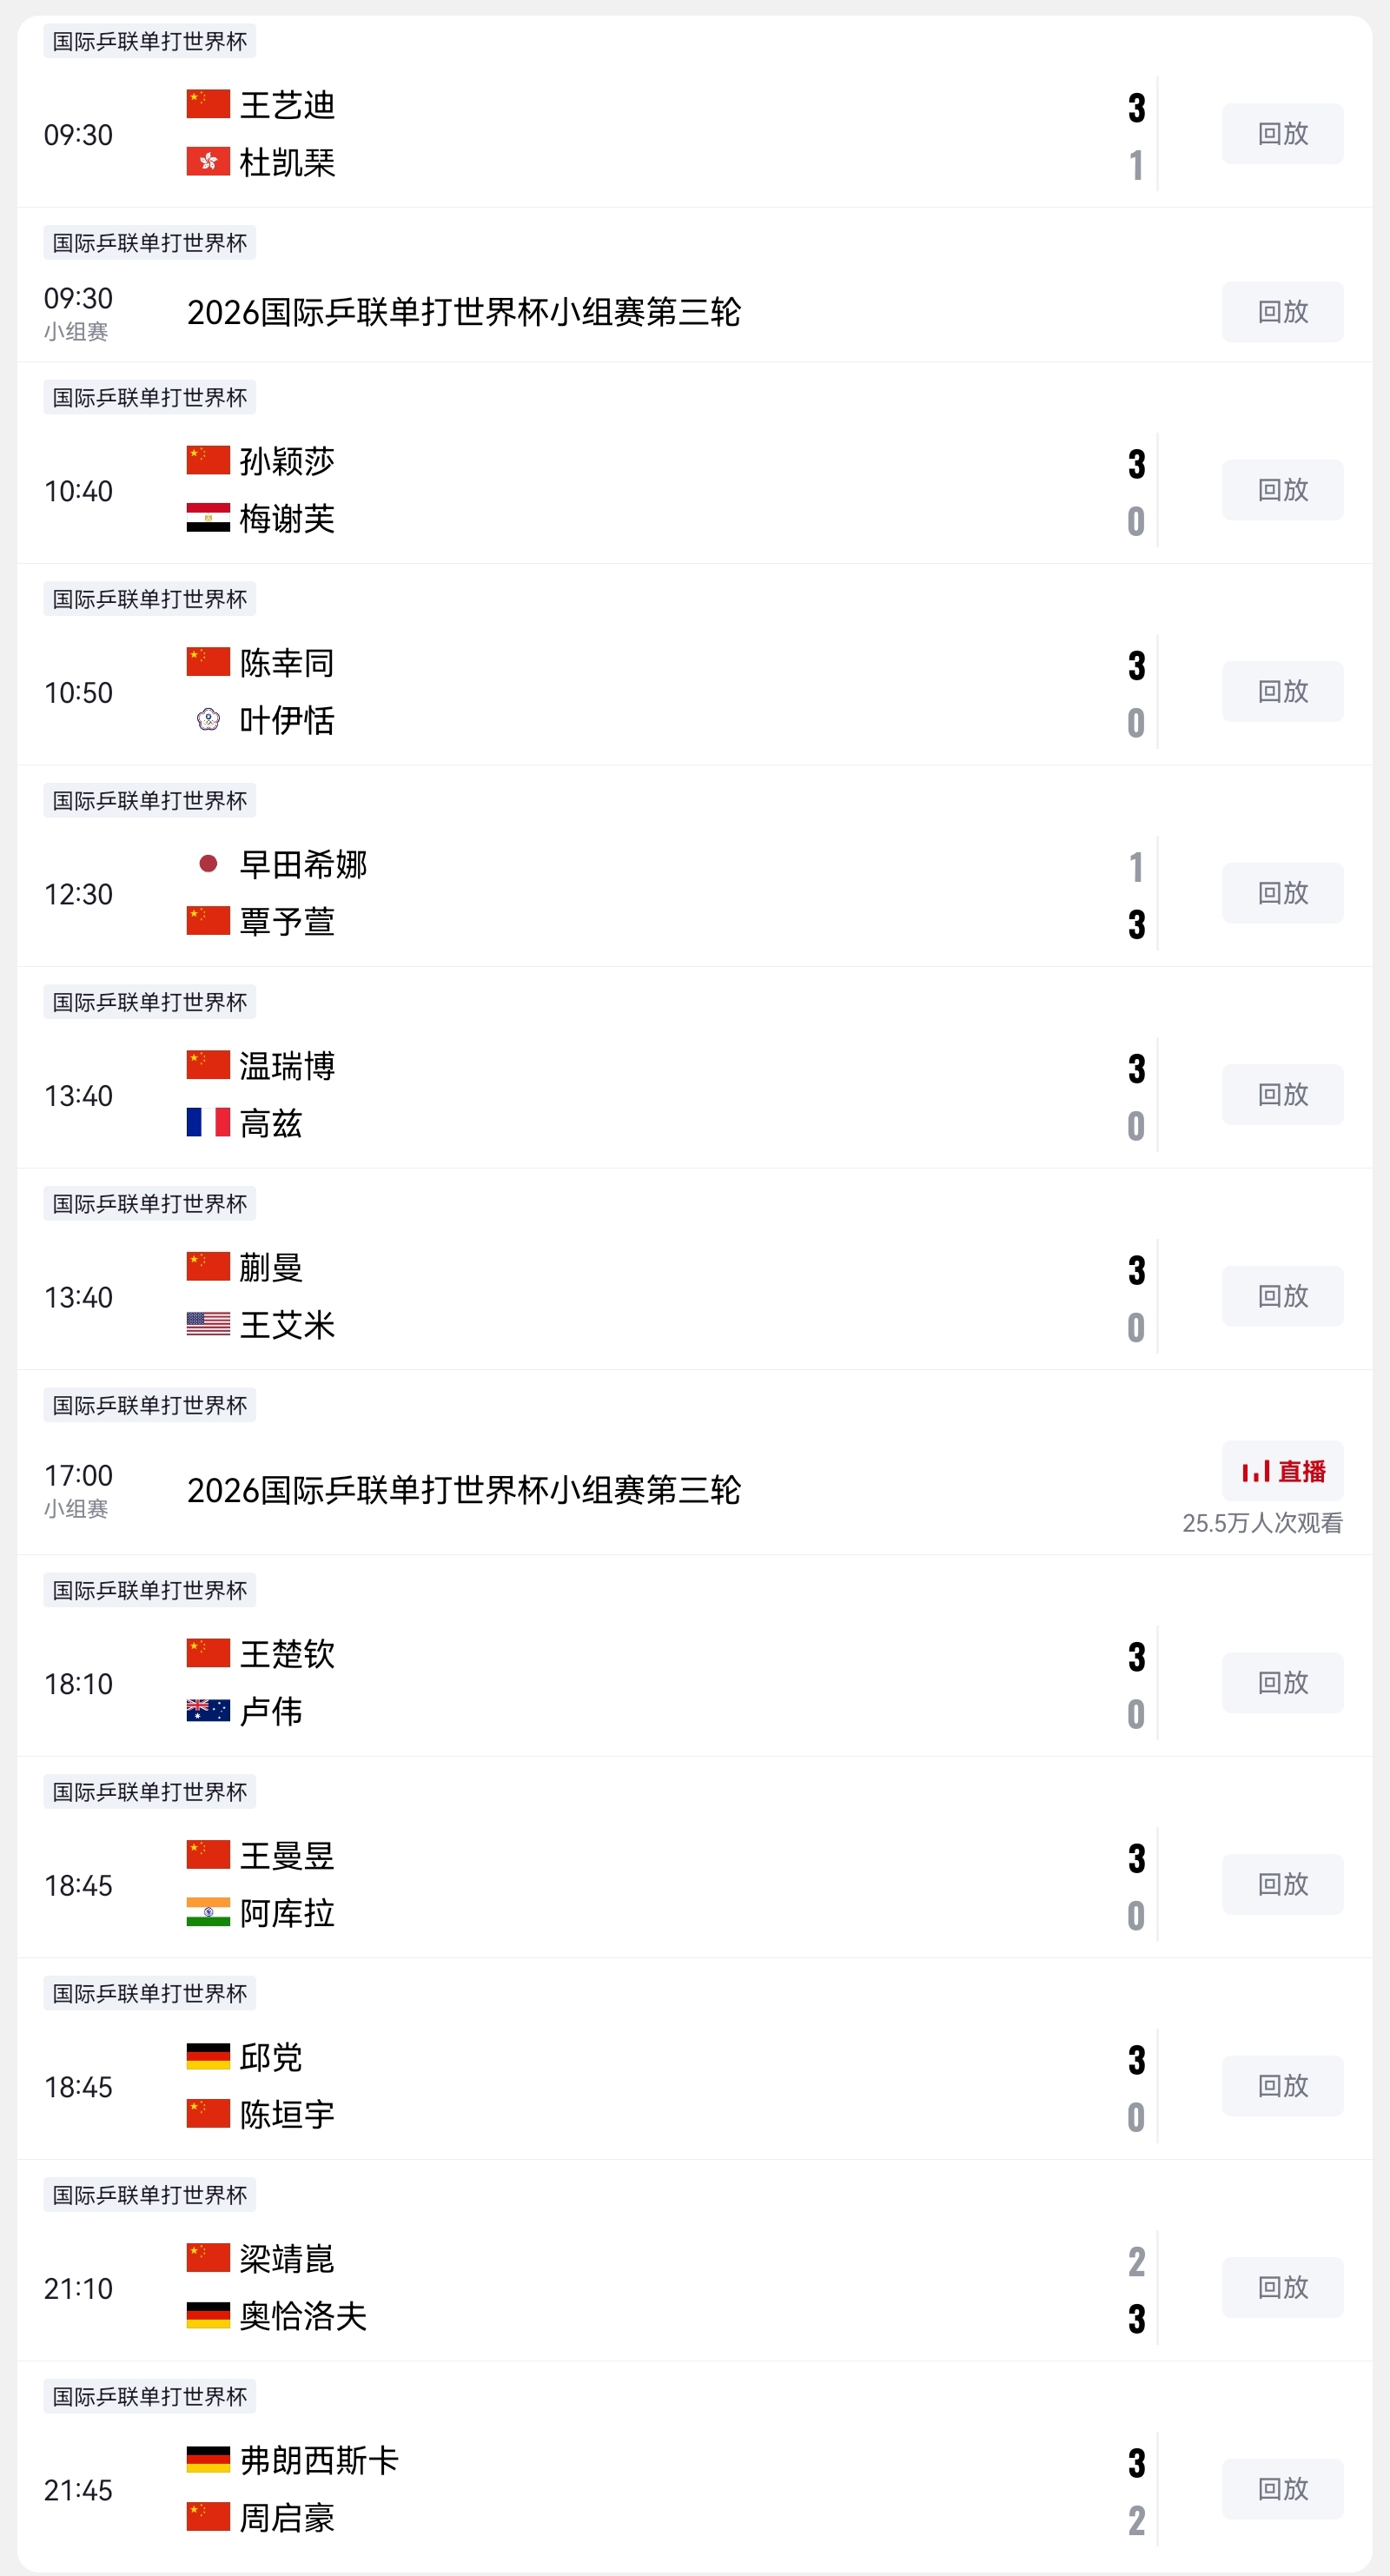Watch 回放 of 孙颖莎 vs 梅谢芙
Image resolution: width=1390 pixels, height=2576 pixels.
pyautogui.click(x=1282, y=490)
